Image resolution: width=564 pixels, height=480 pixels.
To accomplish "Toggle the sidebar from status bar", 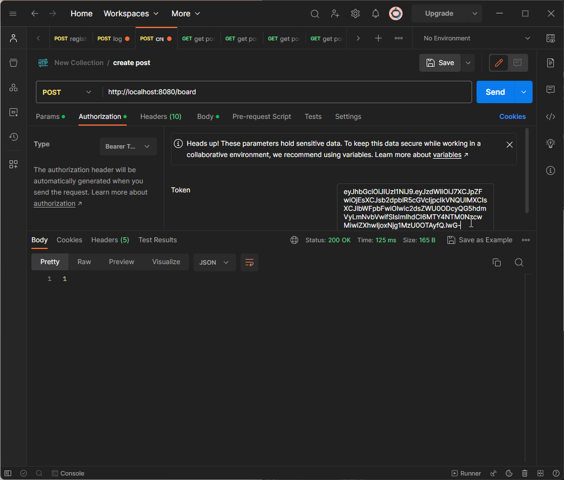I will click(8, 473).
